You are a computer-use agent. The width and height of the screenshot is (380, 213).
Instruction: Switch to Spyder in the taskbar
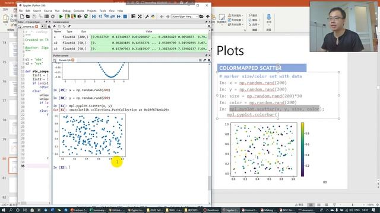(230, 210)
